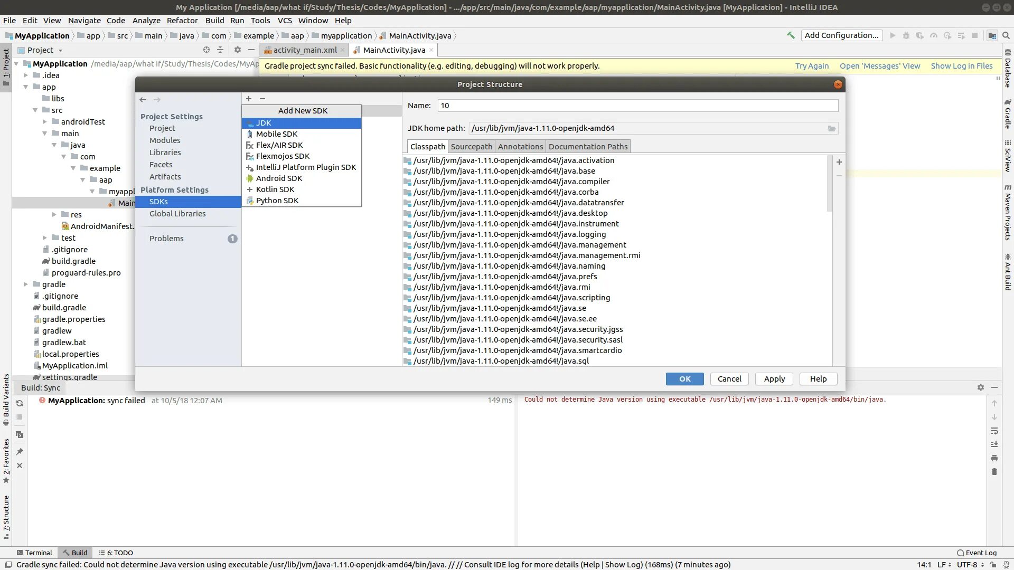Hide the Project panel with minus icon
This screenshot has width=1014, height=570.
[251, 50]
